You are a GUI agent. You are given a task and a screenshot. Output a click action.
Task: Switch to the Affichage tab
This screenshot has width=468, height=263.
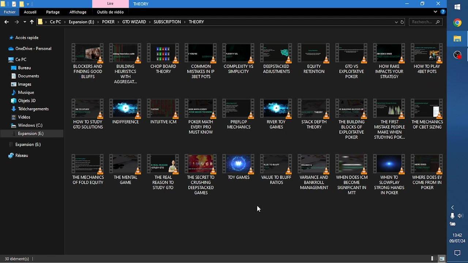[78, 12]
